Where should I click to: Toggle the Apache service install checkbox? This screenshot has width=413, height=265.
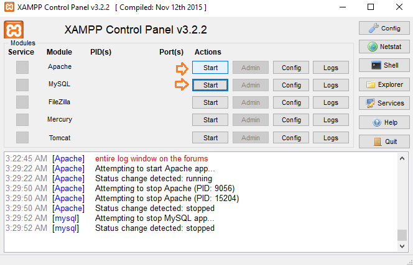pos(22,67)
